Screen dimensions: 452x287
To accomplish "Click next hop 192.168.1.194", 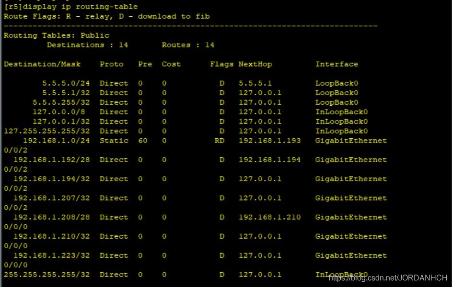I will 269,160.
